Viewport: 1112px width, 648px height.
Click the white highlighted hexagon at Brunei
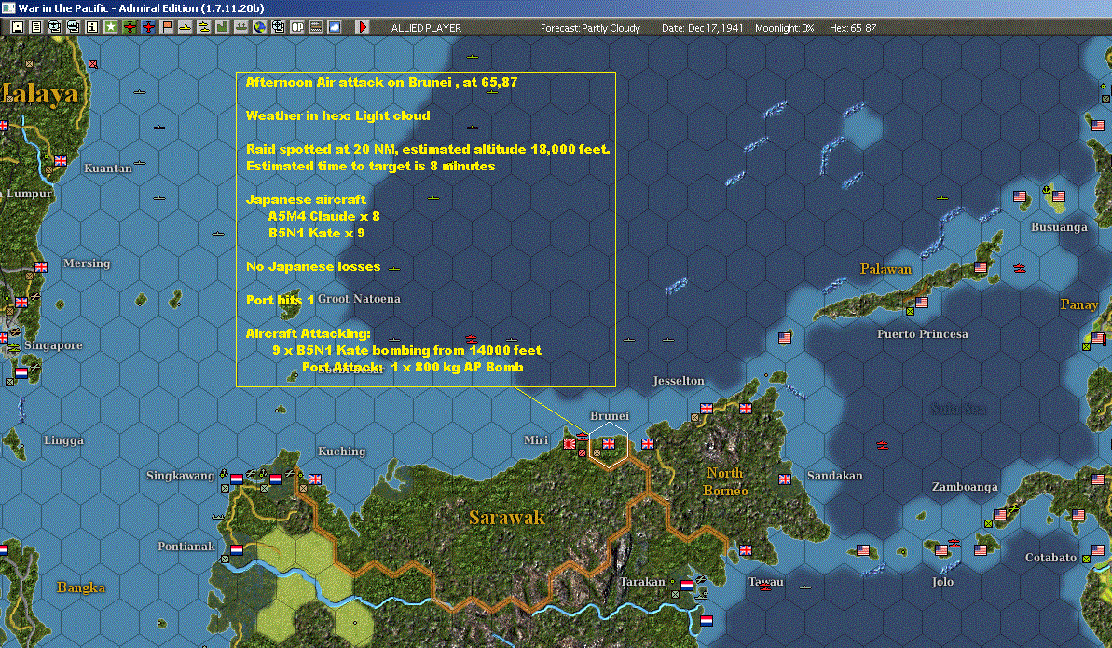pyautogui.click(x=609, y=446)
